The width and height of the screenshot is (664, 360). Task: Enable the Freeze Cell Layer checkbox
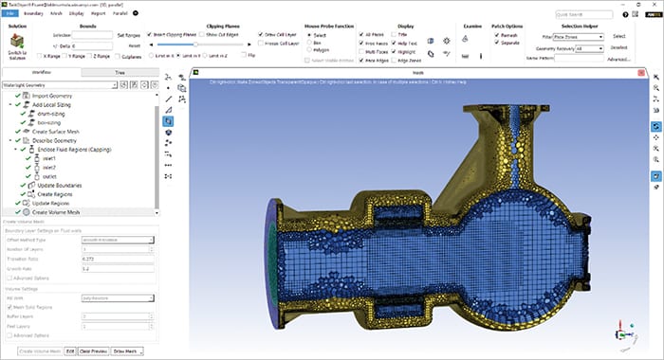tap(261, 44)
